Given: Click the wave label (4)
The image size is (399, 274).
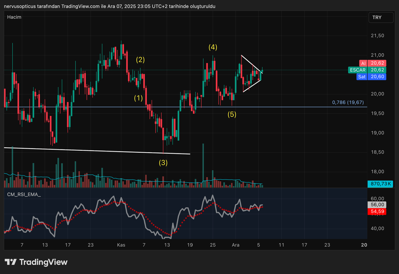Looking at the screenshot, I should pos(213,47).
